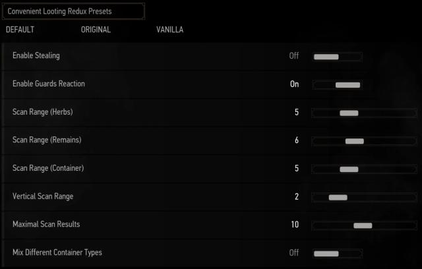Select the Scan Range (Remains) label
Viewport: 422px width, 269px height.
tap(47, 140)
